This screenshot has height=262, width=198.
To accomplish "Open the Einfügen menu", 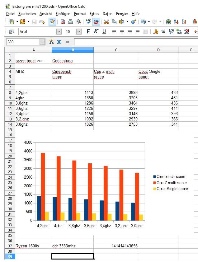I will [x=63, y=14].
